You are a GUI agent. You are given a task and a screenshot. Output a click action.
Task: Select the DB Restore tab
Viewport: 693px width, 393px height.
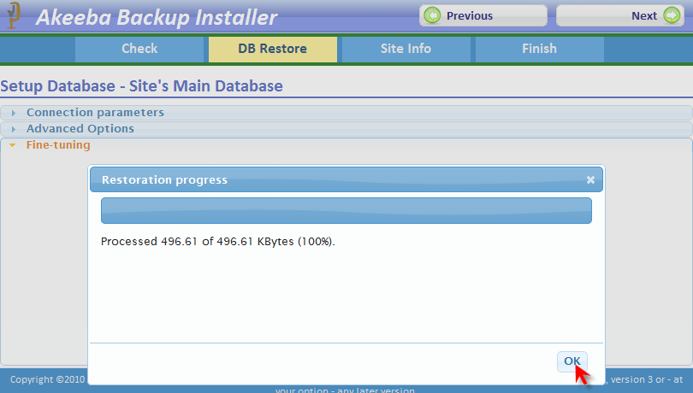coord(273,49)
